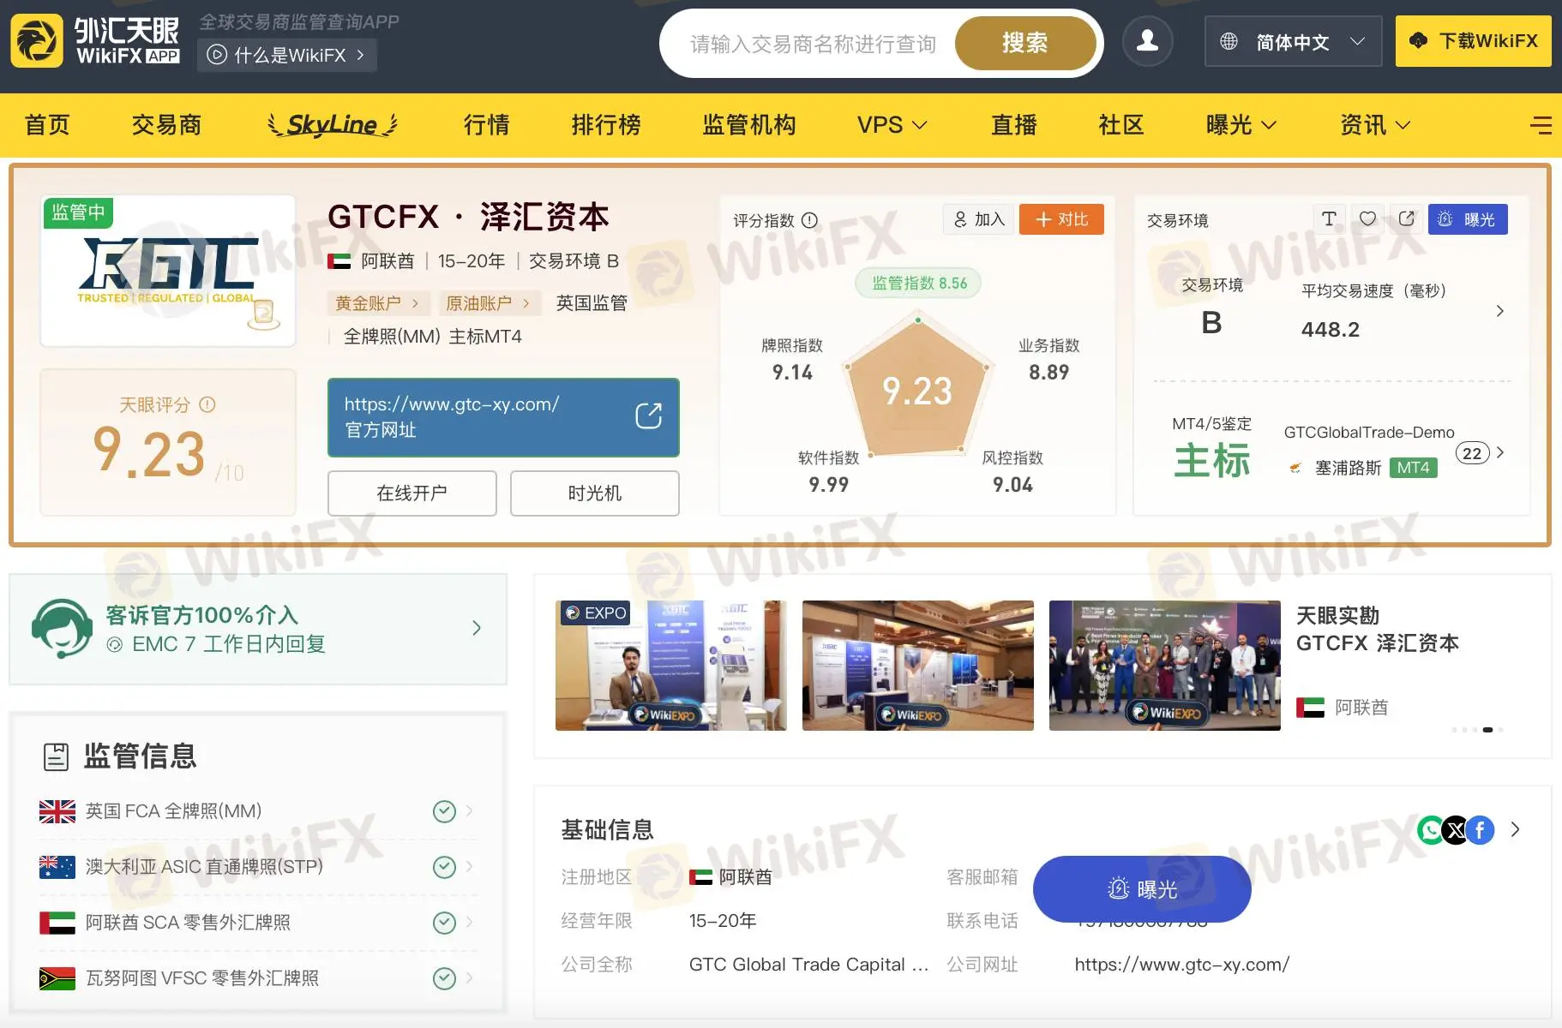
Task: Click the info icon beside 天眼评分
Action: [207, 404]
